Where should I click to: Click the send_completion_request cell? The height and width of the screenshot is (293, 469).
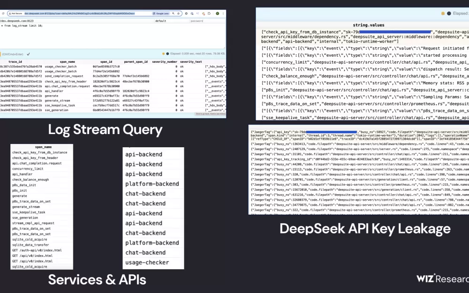pyautogui.click(x=64, y=76)
